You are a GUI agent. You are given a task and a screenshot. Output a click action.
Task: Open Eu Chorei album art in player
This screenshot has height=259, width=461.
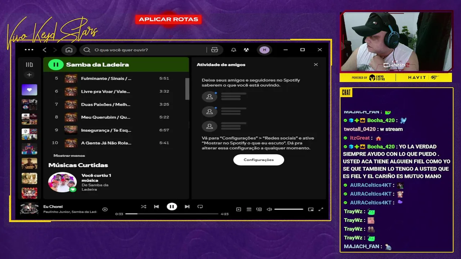point(29,209)
